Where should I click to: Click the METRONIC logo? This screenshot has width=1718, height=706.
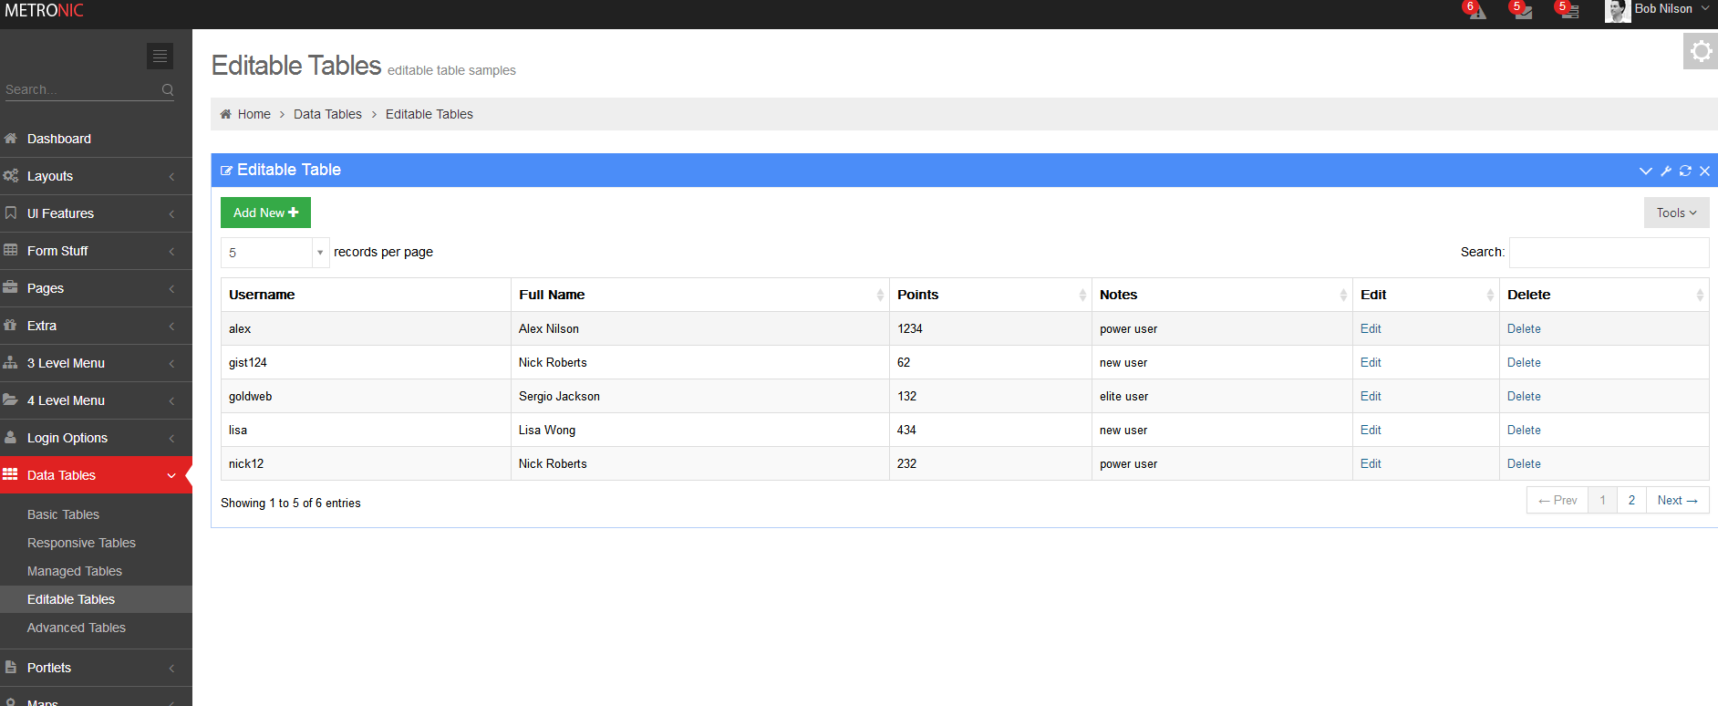(x=44, y=11)
